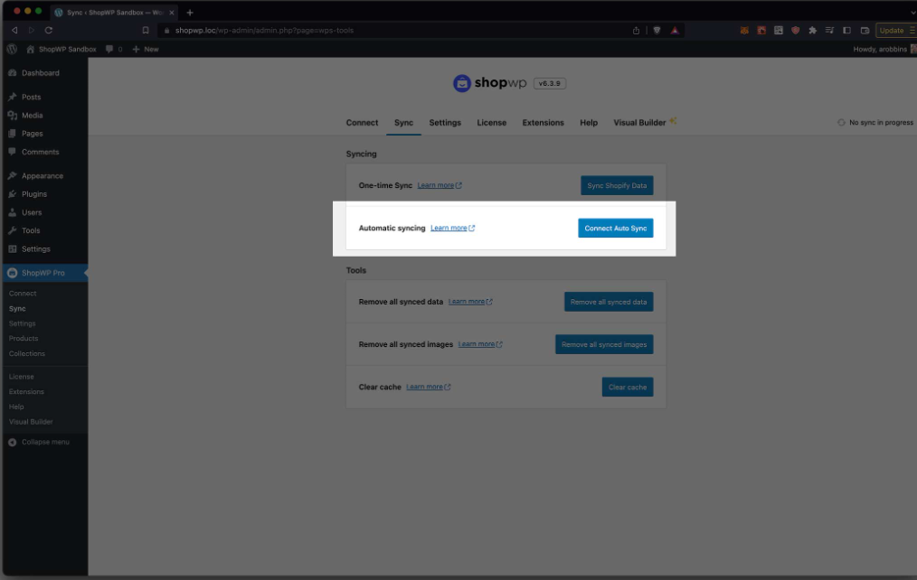The height and width of the screenshot is (580, 917).
Task: Open the Extensions tab
Action: [x=543, y=123]
